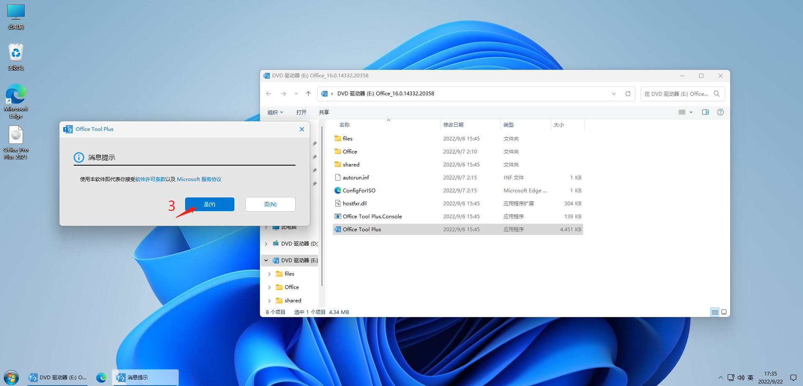Open the taskbar clock showing 17:35
Screen dimensions: 803x386
tap(770, 378)
